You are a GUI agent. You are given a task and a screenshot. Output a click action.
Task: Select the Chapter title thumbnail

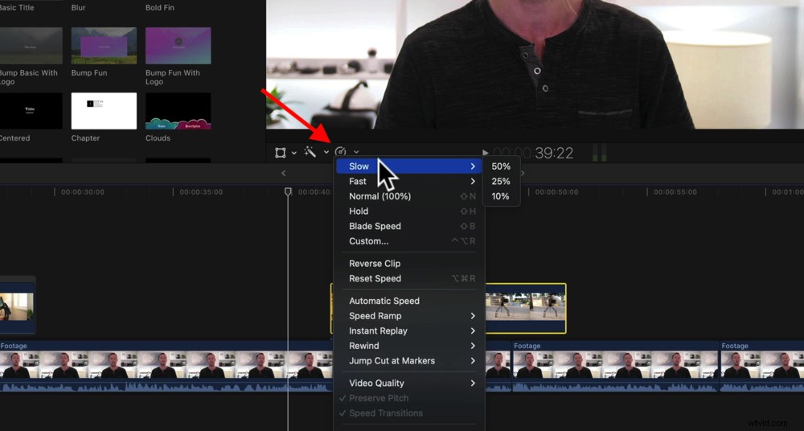(x=104, y=111)
